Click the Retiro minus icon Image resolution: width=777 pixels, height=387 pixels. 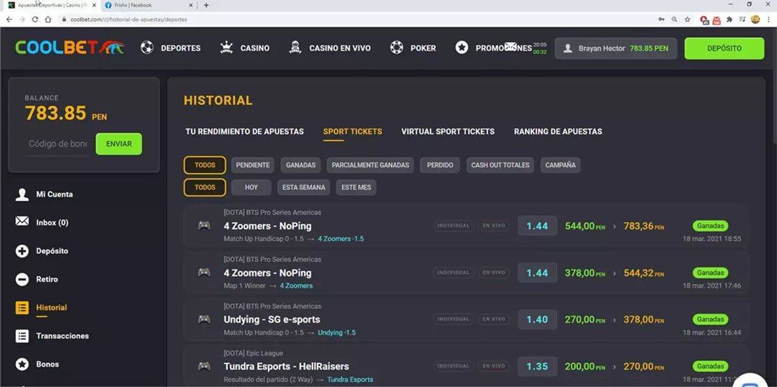(22, 279)
